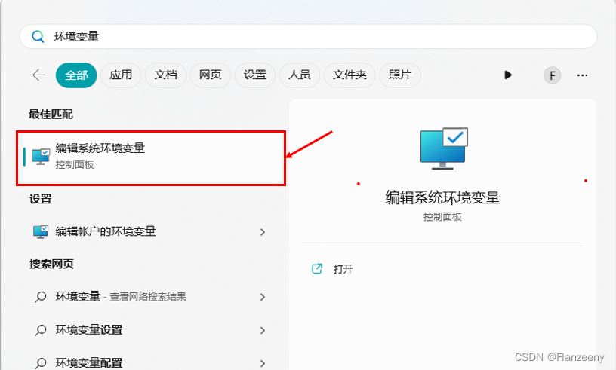Open 编辑帐户的环境变量 settings result
This screenshot has height=370, width=616.
point(151,232)
